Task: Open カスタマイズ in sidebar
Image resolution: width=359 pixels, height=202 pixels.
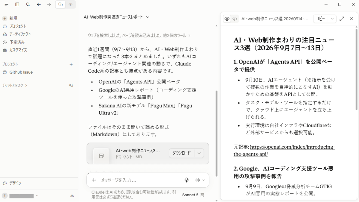Action: tap(15, 50)
